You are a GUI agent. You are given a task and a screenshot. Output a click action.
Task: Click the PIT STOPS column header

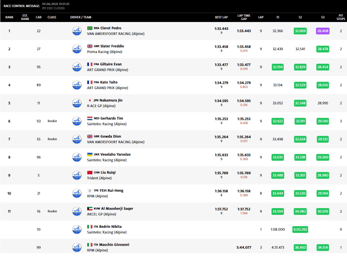pos(341,17)
